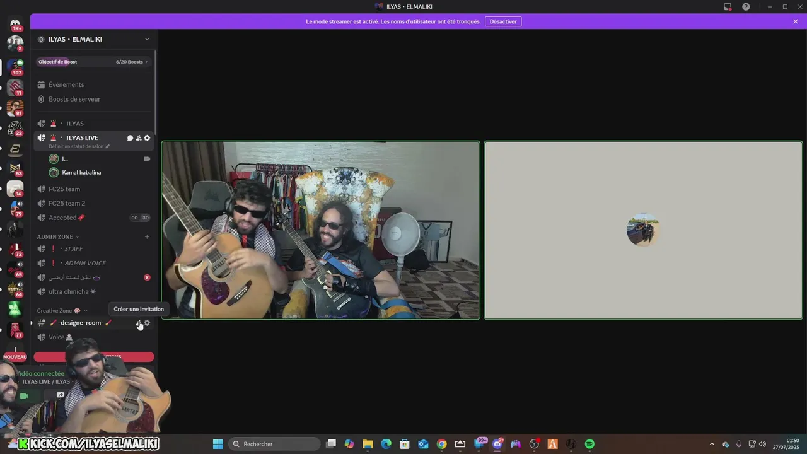Edit channel status pencil icon
This screenshot has width=807, height=454.
pos(107,146)
